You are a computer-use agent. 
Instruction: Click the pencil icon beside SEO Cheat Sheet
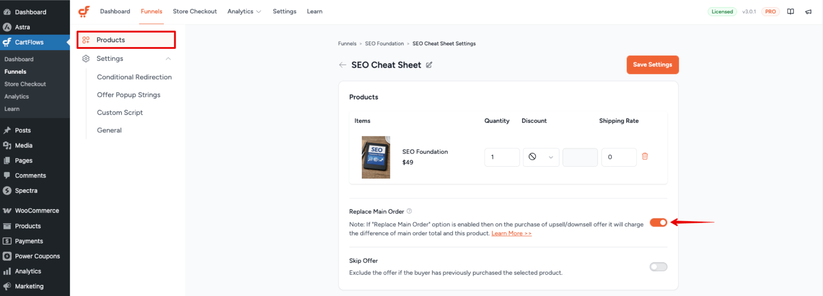(429, 65)
